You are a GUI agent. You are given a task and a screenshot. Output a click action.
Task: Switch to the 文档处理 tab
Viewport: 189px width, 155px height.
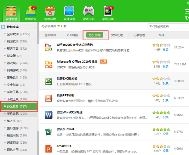pos(117,35)
